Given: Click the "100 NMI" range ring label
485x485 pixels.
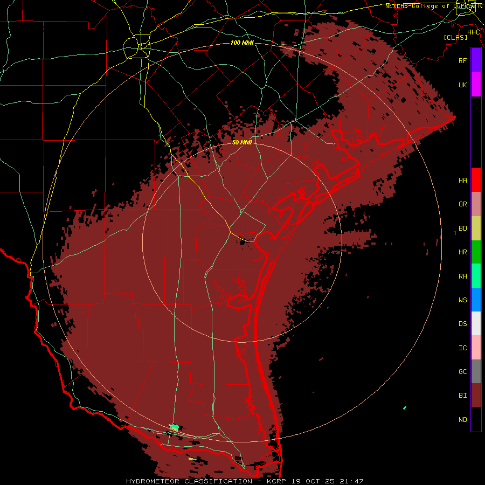Looking at the screenshot, I should tap(242, 43).
